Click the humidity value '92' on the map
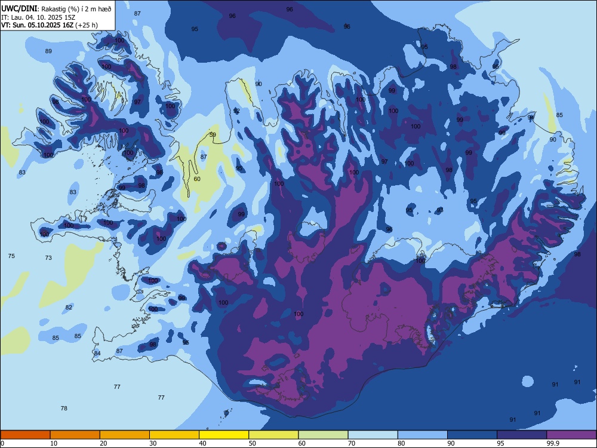 (x=237, y=111)
